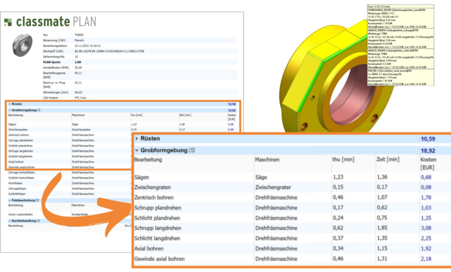The height and width of the screenshot is (272, 451).
Task: Click the Benennung value Flansch
Action: (x=79, y=41)
